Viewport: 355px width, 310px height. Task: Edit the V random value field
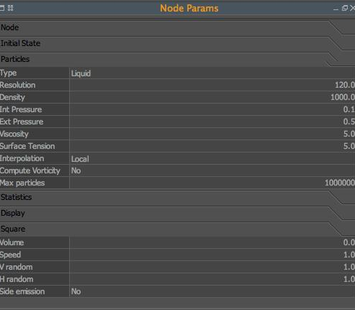tap(212, 267)
